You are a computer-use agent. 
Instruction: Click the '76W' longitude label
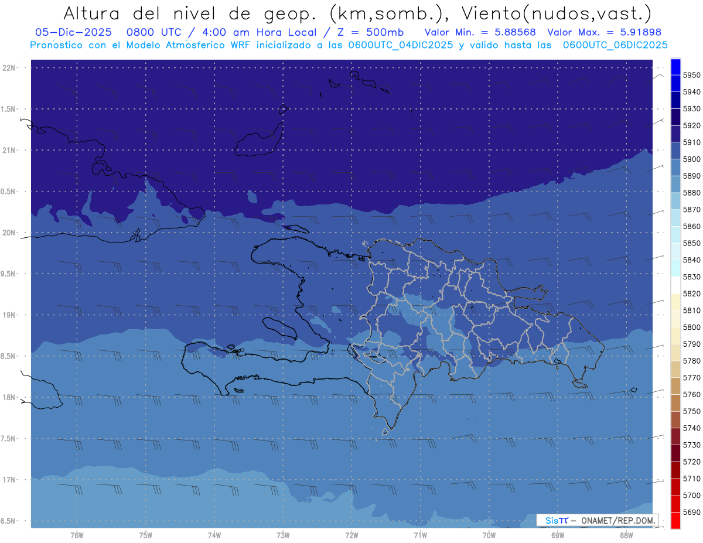(x=77, y=535)
